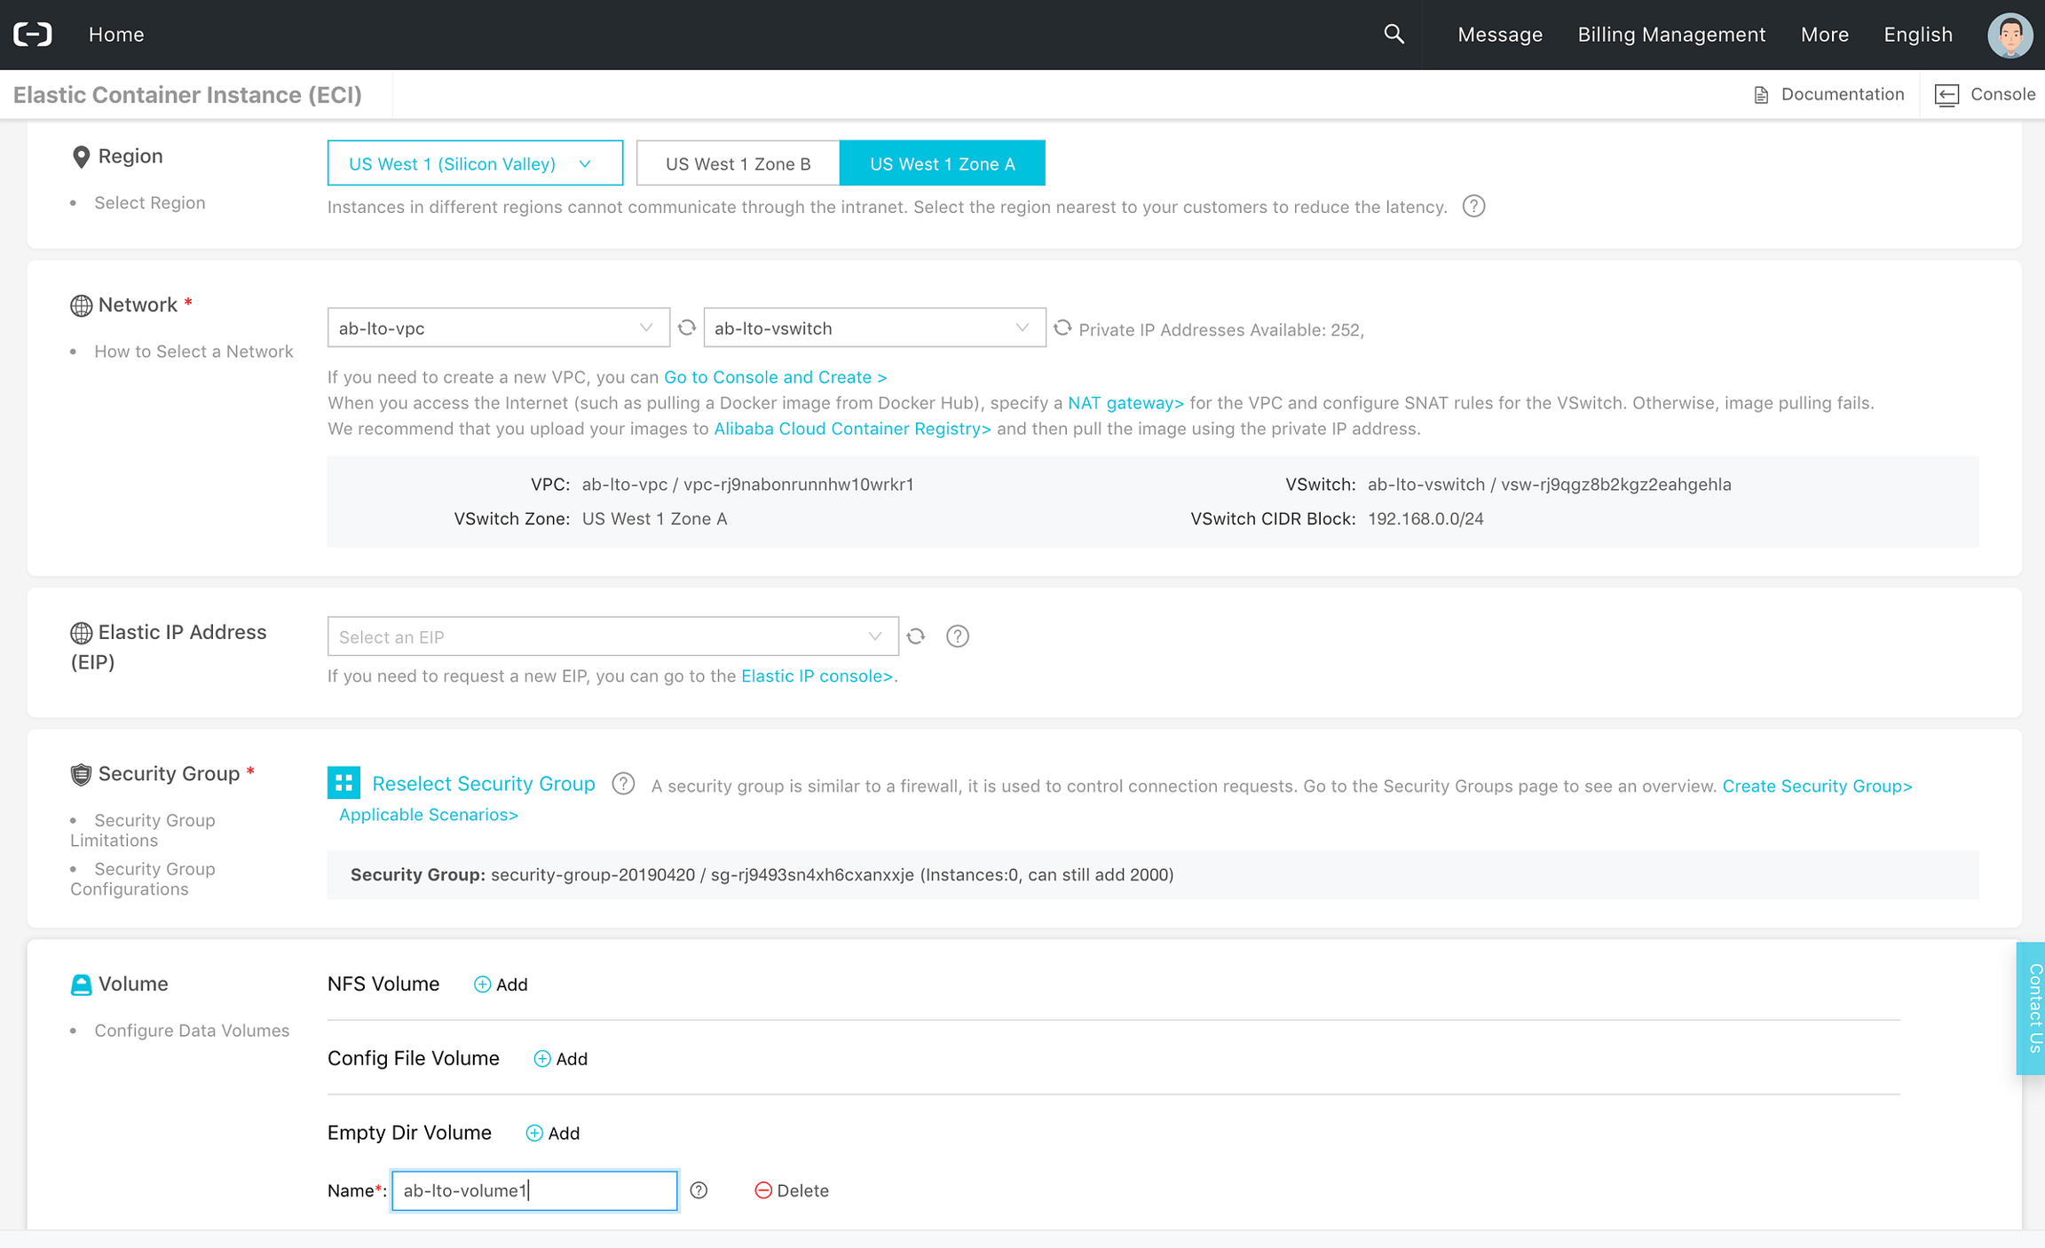Click the volume Name input field
Image resolution: width=2045 pixels, height=1248 pixels.
(534, 1190)
